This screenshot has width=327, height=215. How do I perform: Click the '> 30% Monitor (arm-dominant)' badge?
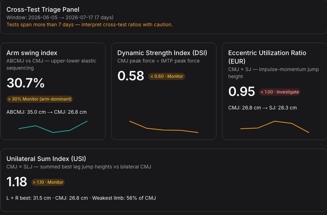coord(39,99)
